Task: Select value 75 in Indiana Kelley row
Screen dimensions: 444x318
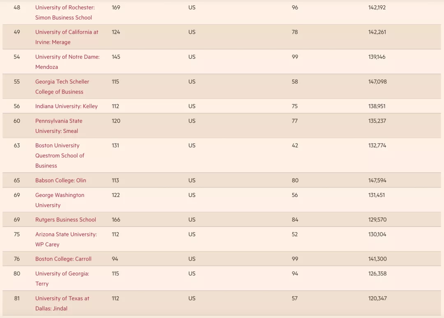Action: [295, 106]
